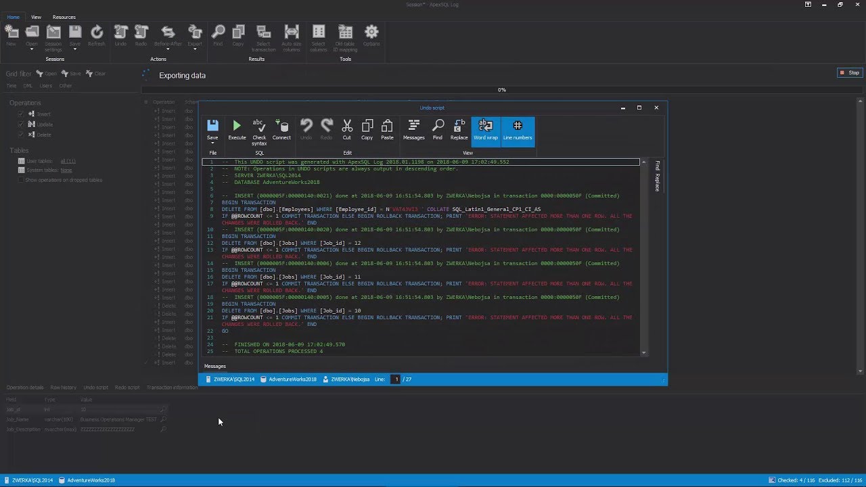Image resolution: width=866 pixels, height=487 pixels.
Task: Copy selected text in the script editor
Action: (x=367, y=129)
